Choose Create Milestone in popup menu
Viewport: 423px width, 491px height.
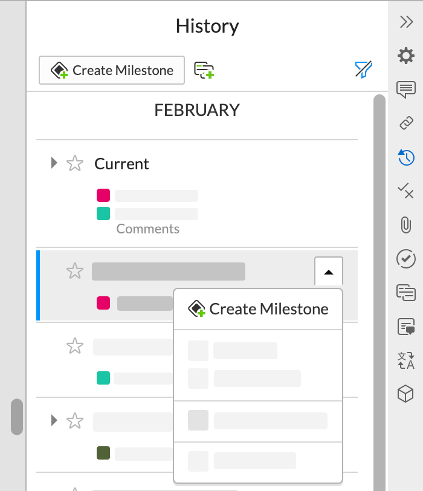coord(258,309)
